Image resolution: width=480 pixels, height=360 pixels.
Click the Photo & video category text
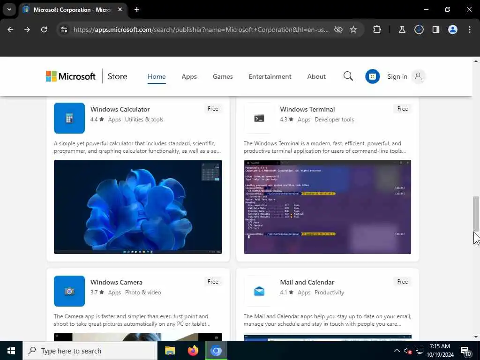143,292
